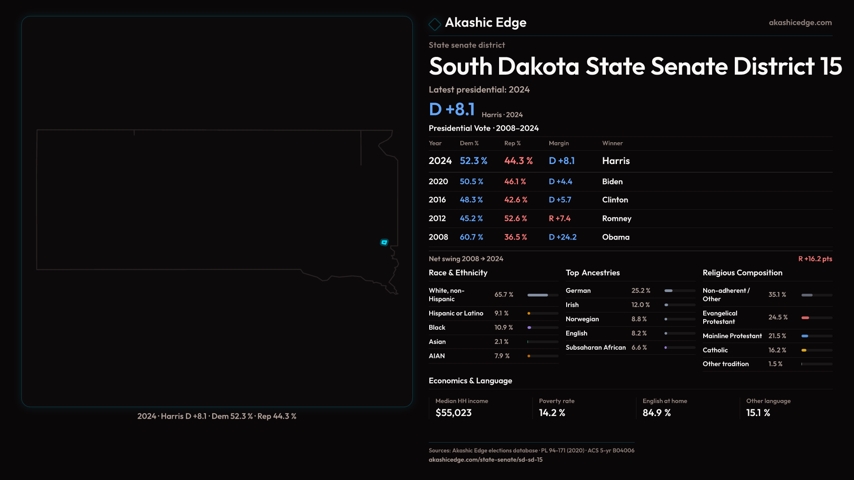This screenshot has width=854, height=480.
Task: Click the highlighted district marker on map
Action: 384,242
